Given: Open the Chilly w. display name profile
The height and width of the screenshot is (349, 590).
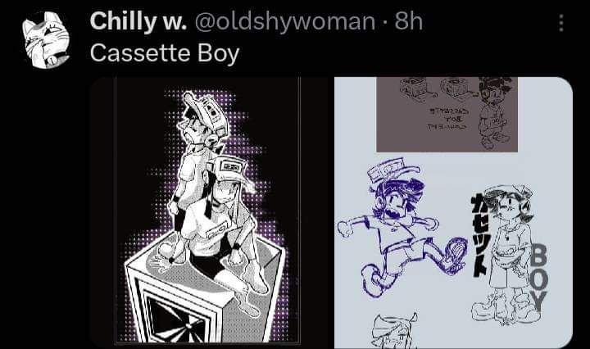Looking at the screenshot, I should 138,21.
